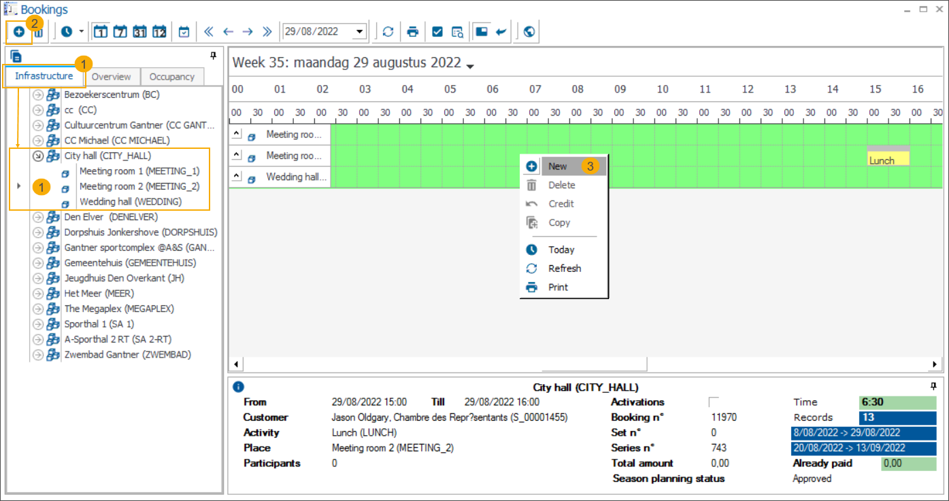The image size is (949, 501).
Task: Choose Copy from the context menu
Action: point(559,222)
